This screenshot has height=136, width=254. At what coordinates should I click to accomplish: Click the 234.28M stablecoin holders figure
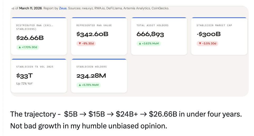pos(91,76)
